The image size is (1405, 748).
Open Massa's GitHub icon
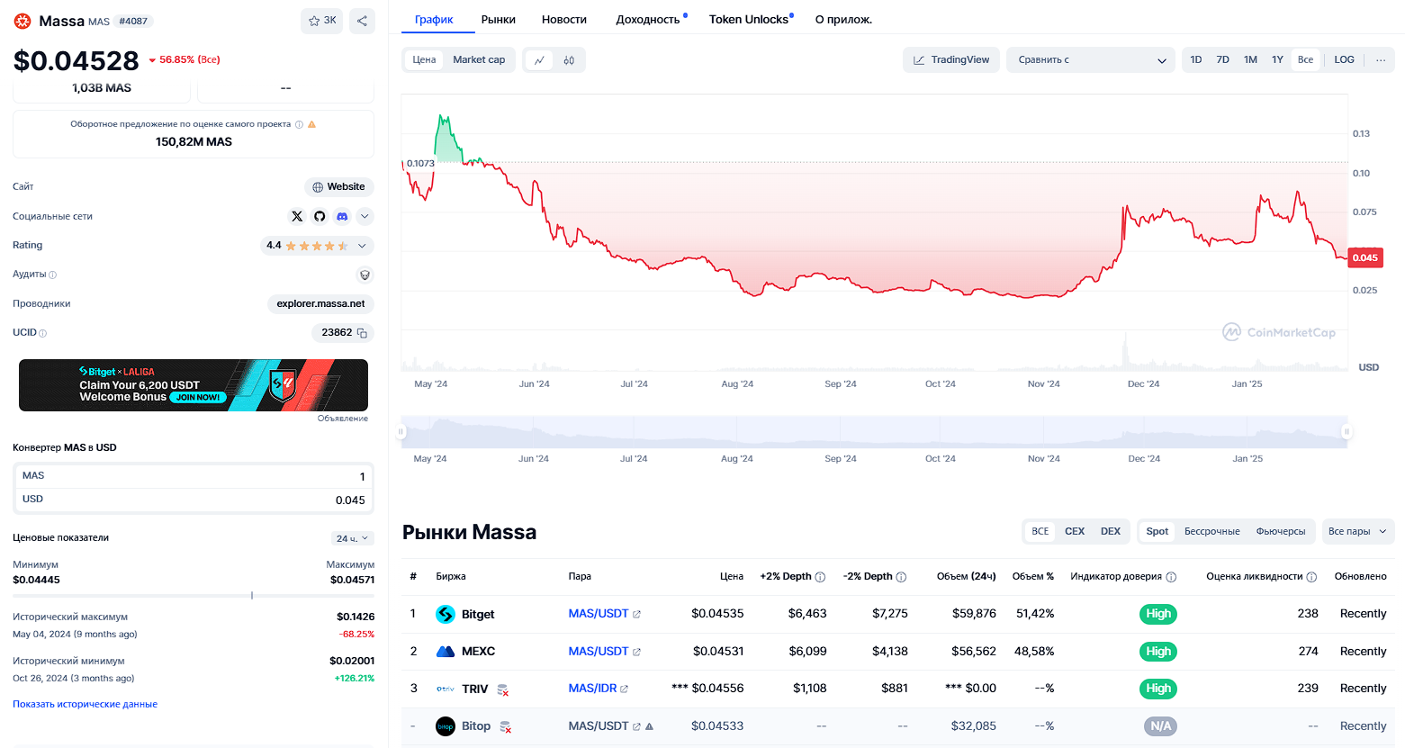click(320, 216)
